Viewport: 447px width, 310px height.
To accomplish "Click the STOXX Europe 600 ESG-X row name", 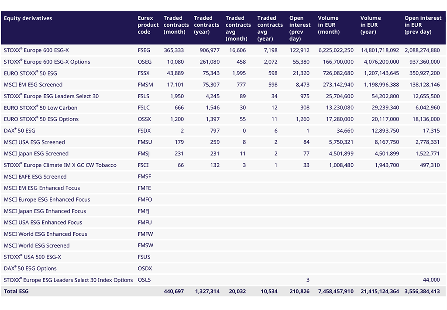I will click(36, 50).
